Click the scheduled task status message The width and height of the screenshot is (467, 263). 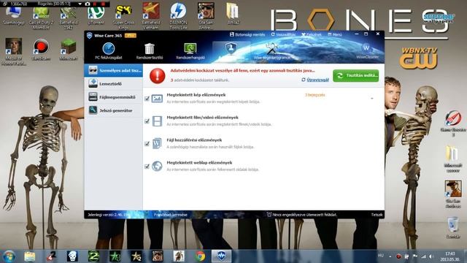tap(301, 214)
